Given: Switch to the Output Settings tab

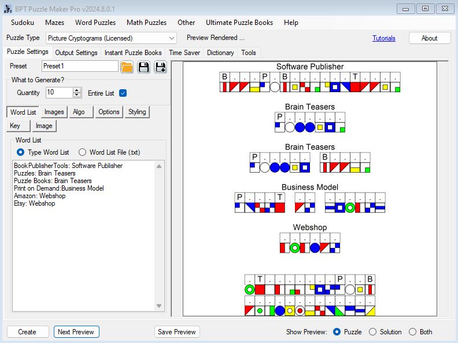Looking at the screenshot, I should (76, 53).
